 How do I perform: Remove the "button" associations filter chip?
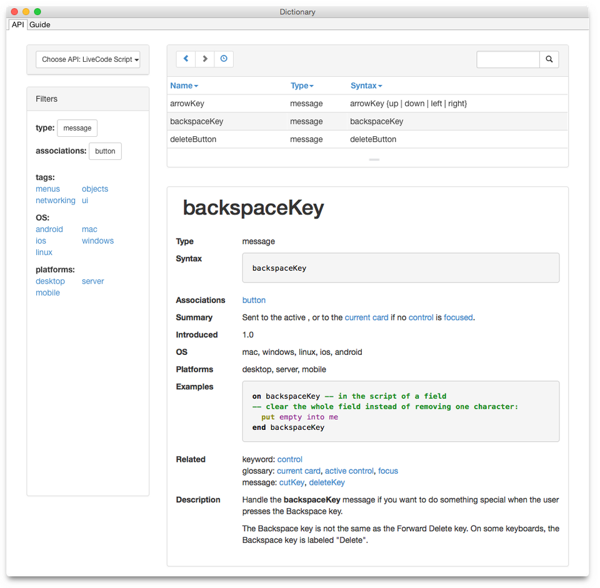point(105,151)
